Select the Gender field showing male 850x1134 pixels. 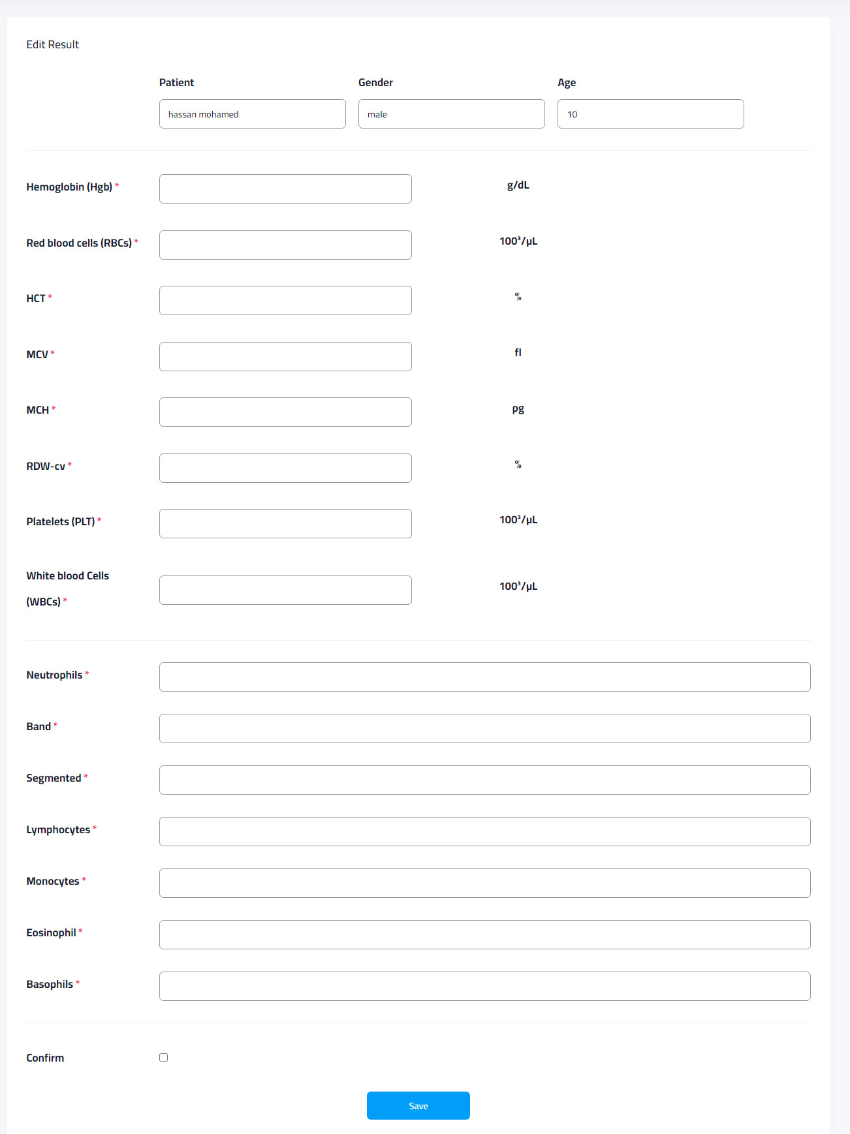[451, 114]
